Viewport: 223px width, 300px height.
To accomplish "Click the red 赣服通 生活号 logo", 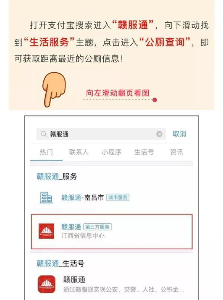I will pos(46,284).
